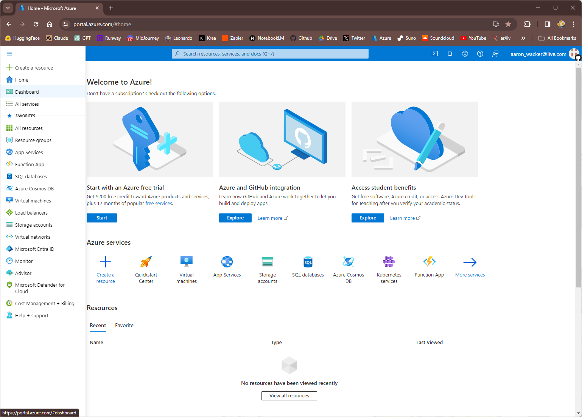
Task: Click Explore under student benefits
Action: coord(368,218)
